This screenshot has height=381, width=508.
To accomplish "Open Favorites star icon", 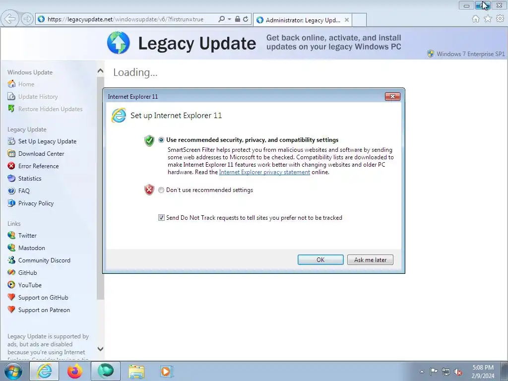I will click(488, 19).
